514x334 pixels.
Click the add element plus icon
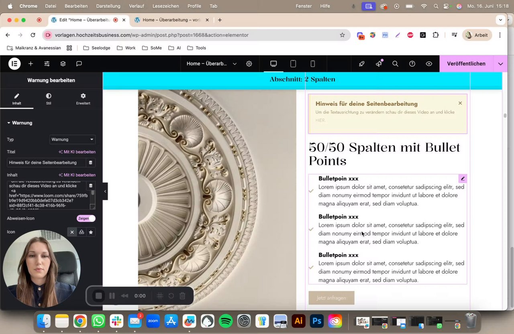click(31, 63)
